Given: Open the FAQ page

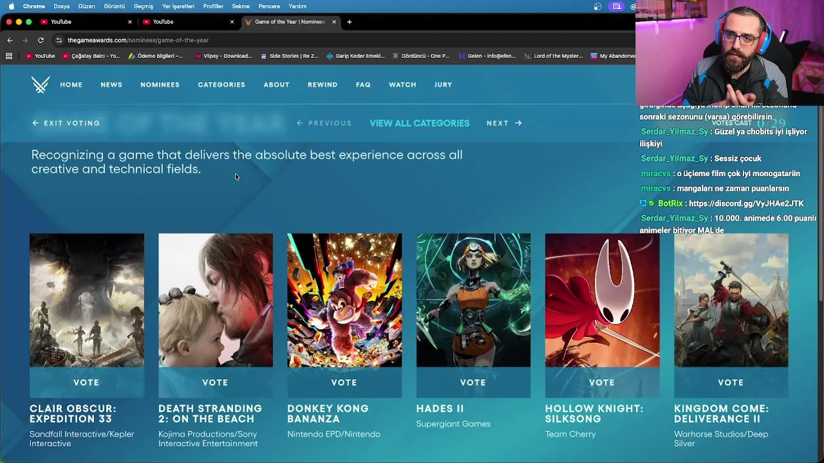Looking at the screenshot, I should click(x=363, y=84).
